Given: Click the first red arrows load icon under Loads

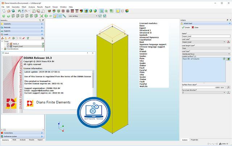Looking at the screenshot, I should 3,38.
